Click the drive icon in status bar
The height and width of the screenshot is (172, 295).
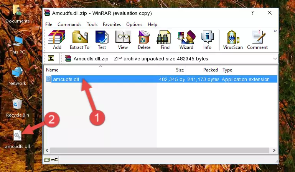pos(47,160)
